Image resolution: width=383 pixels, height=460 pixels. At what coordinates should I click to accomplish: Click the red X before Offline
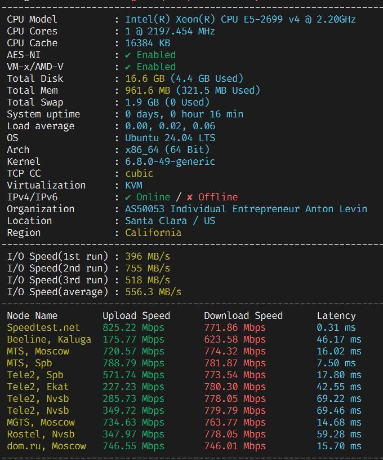coord(190,197)
